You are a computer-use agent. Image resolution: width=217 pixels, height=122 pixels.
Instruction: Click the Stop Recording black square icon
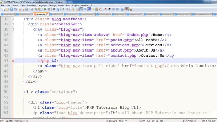[x=110, y=9]
